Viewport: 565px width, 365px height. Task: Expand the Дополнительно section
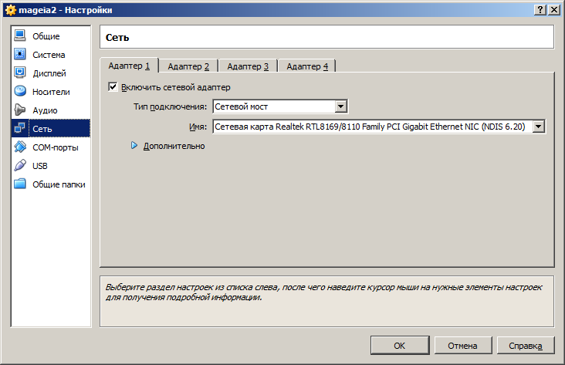coord(134,146)
